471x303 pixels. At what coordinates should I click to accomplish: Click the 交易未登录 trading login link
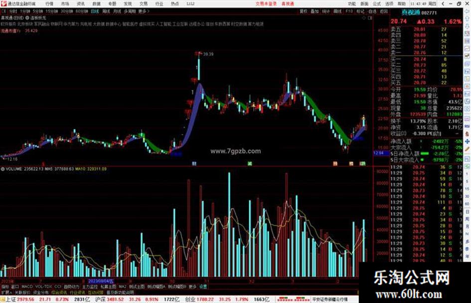tap(266, 3)
